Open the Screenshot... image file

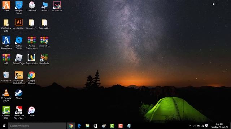(31, 59)
